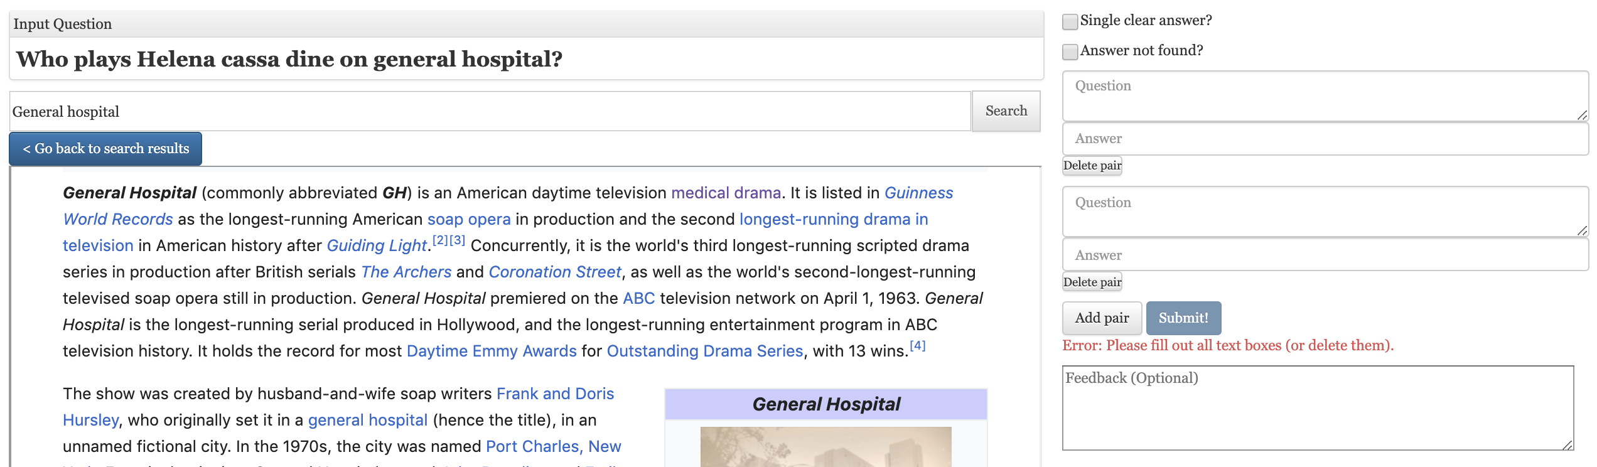Click the first Question text box
The height and width of the screenshot is (467, 1597).
[1325, 96]
